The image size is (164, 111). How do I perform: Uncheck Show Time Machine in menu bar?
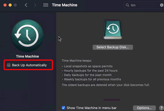click(63, 108)
